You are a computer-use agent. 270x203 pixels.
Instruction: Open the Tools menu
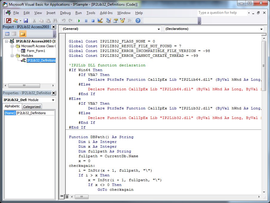pos(91,13)
